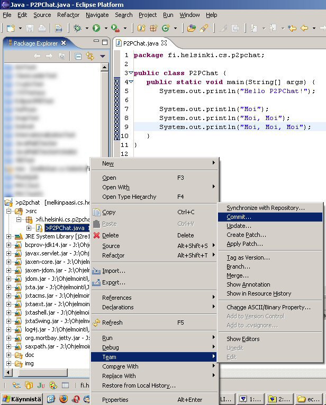
Task: Select Synchronize with Repository...
Action: [x=270, y=208]
